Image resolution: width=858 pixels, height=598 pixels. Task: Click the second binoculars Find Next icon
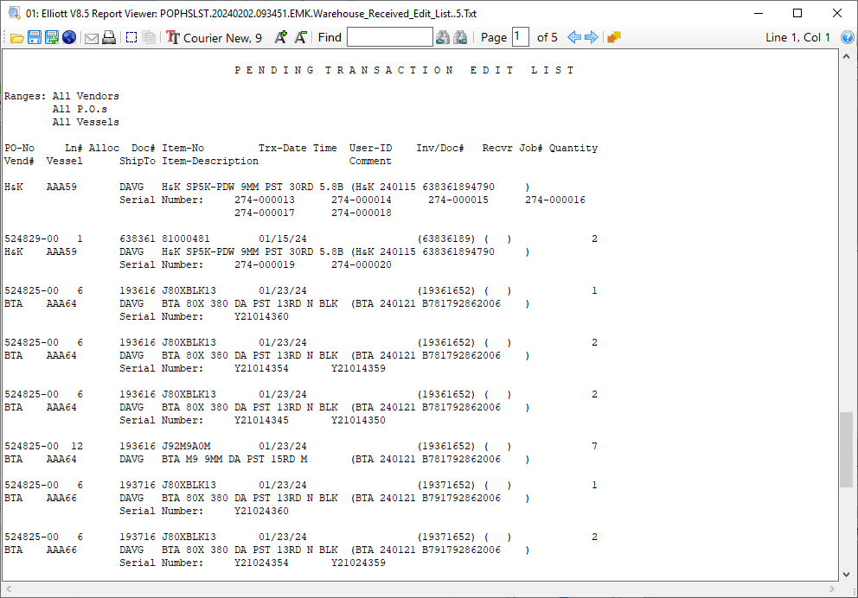point(461,37)
